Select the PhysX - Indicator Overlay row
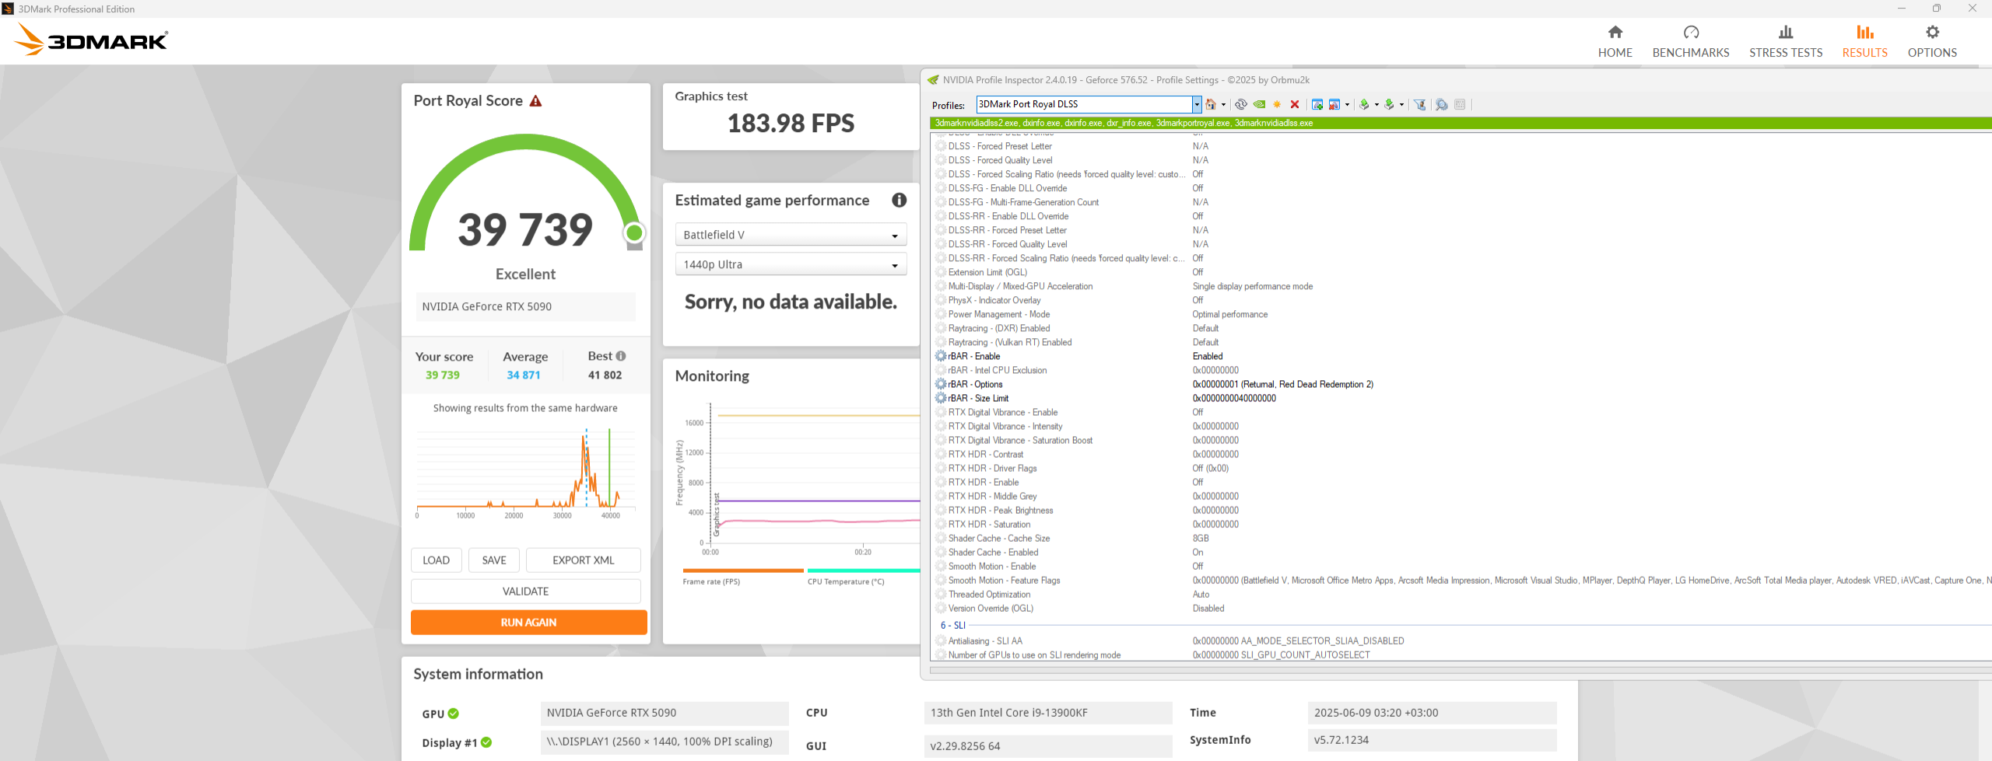Viewport: 1992px width, 761px height. click(1463, 301)
